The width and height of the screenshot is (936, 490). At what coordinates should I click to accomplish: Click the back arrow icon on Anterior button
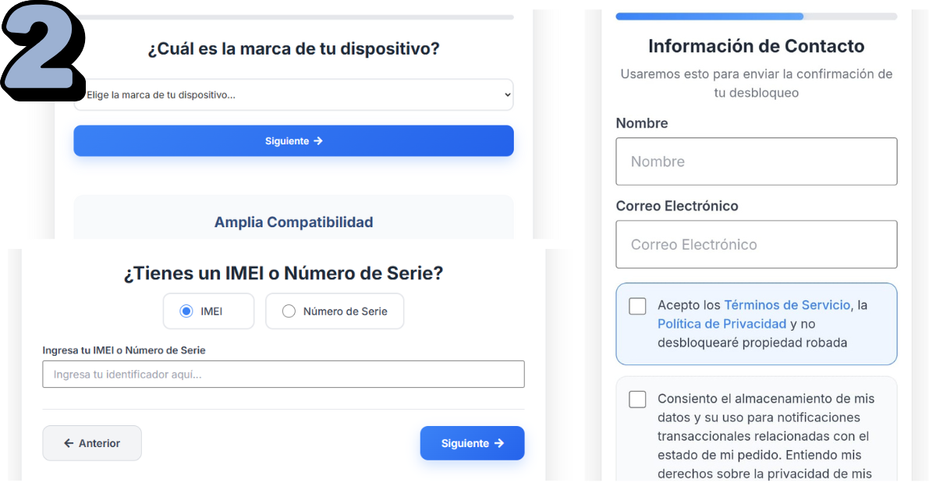pos(69,442)
